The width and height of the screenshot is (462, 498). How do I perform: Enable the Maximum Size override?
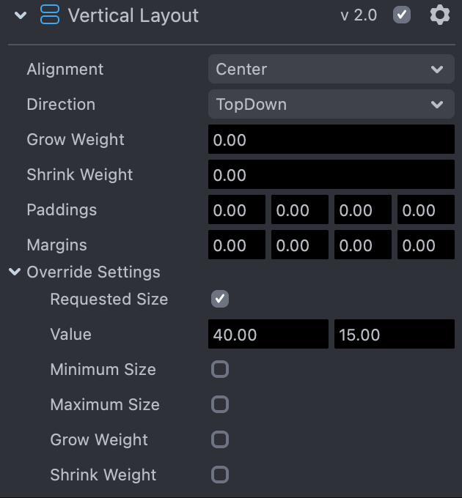coord(220,404)
